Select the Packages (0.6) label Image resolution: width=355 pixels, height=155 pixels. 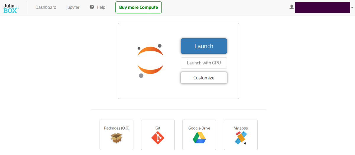pyautogui.click(x=117, y=128)
